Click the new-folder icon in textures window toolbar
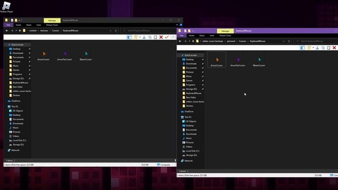The height and width of the screenshot is (190, 338). [136, 37]
